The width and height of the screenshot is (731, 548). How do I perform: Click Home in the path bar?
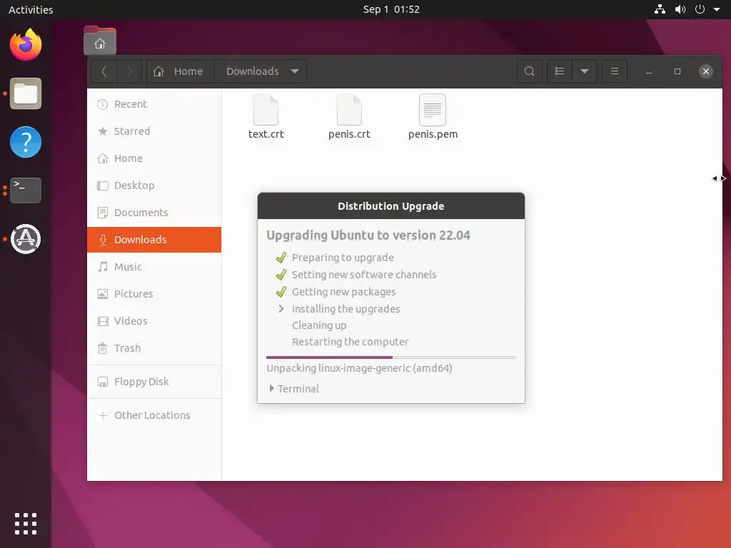(x=181, y=71)
